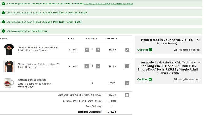The image size is (204, 116).
Task: Open the 'Don't forget to make your selection' link
Action: [109, 4]
